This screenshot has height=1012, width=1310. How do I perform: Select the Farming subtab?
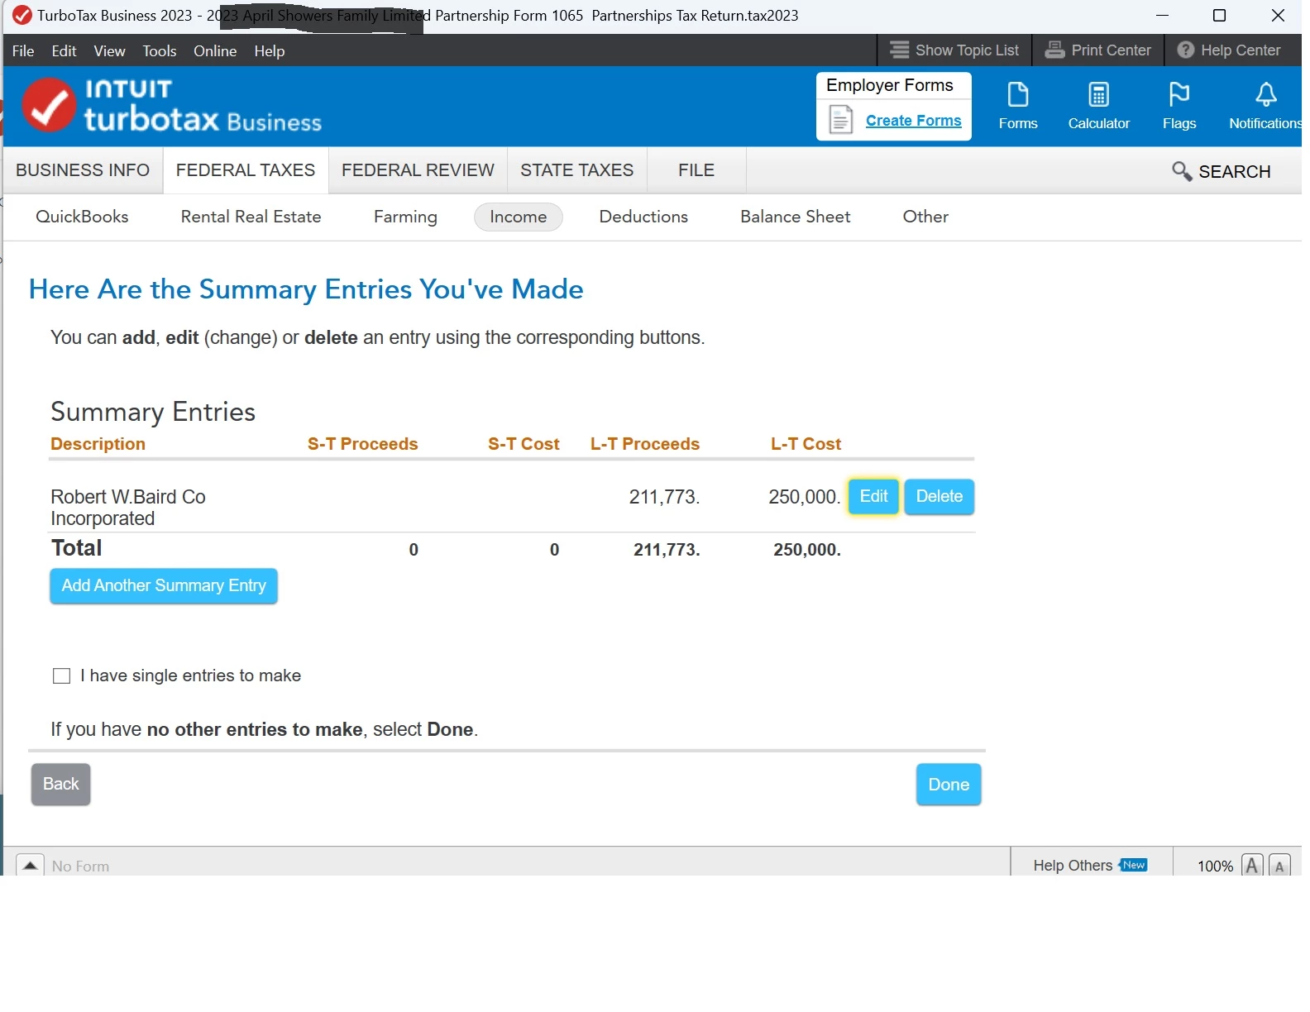point(405,217)
